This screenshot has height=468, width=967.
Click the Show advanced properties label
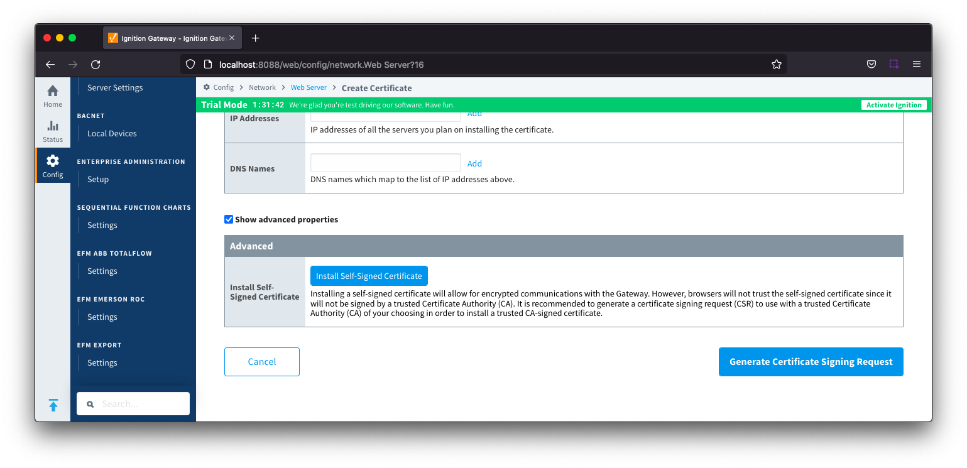287,219
